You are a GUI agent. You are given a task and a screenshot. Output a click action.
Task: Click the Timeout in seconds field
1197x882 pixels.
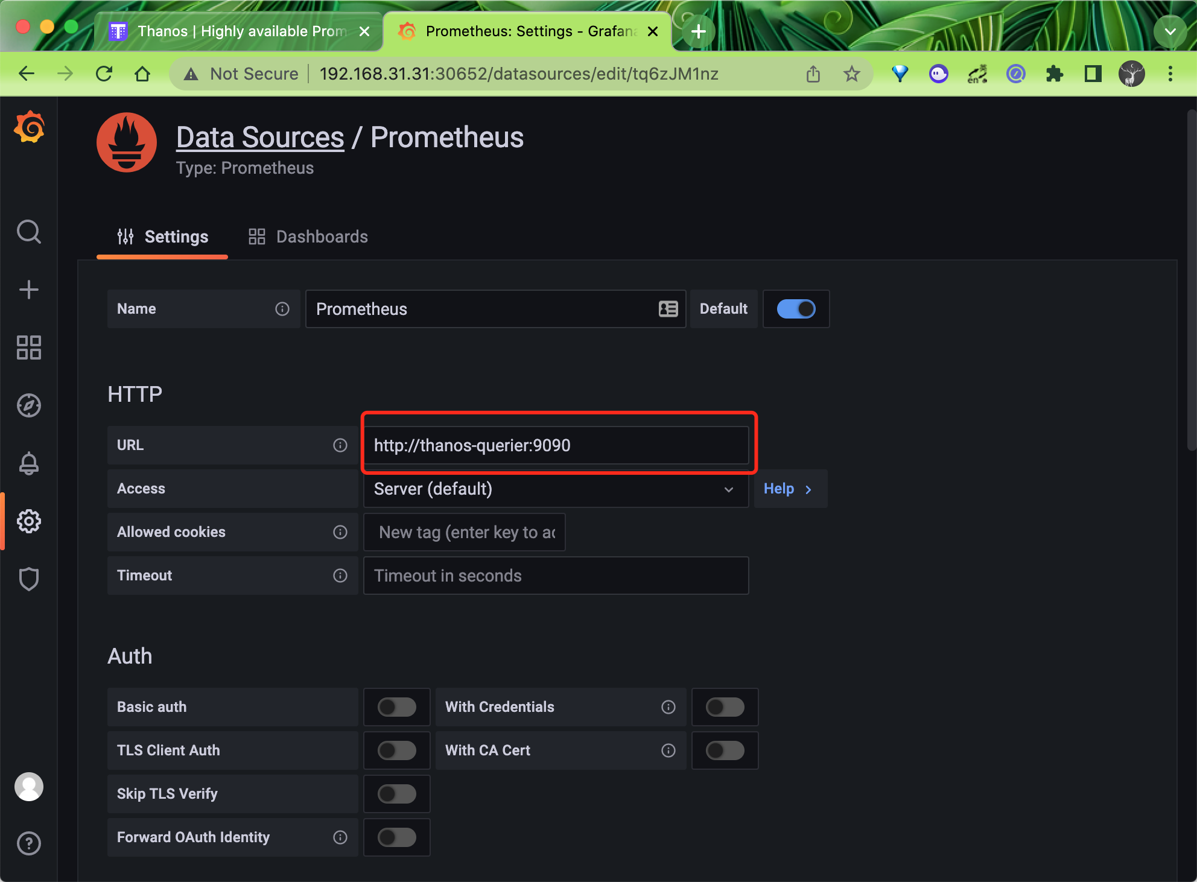(x=555, y=576)
